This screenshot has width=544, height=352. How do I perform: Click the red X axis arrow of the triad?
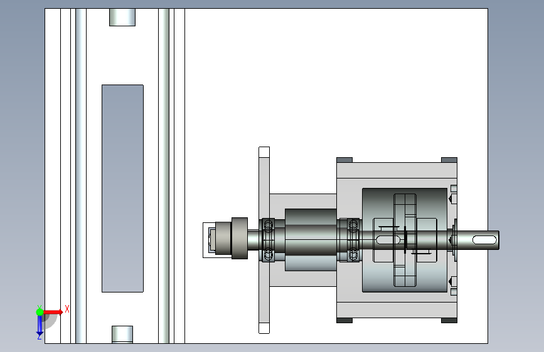53,312
